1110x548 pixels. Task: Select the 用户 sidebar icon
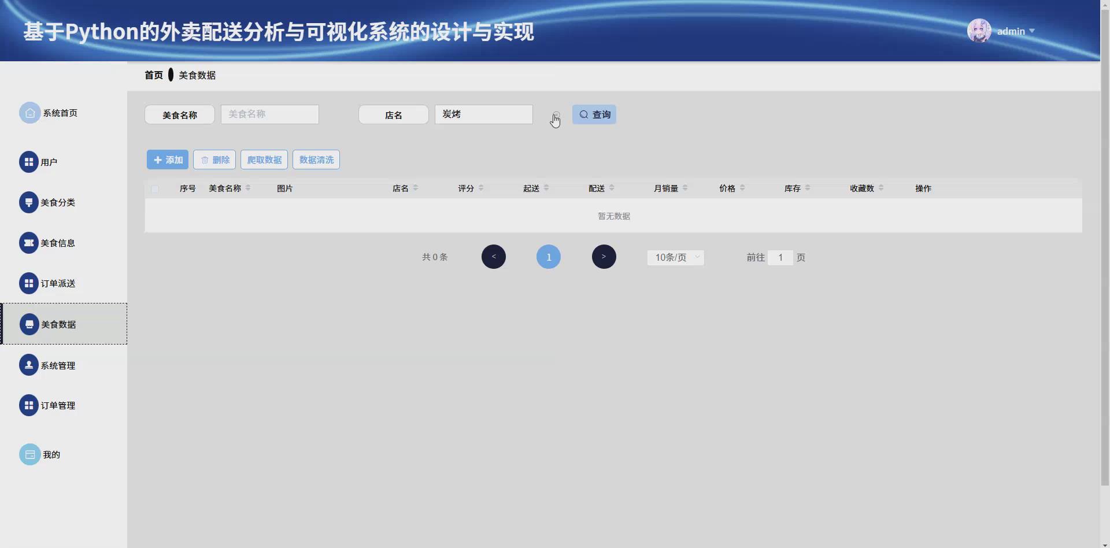click(29, 162)
